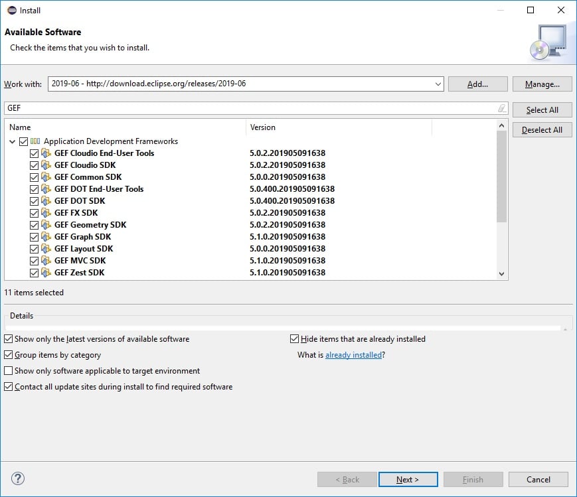577x497 pixels.
Task: Click the GEF DOT SDK feature icon
Action: (46, 201)
